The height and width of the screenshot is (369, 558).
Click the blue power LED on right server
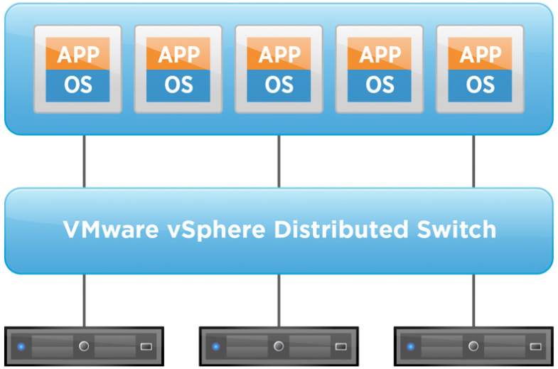point(409,347)
